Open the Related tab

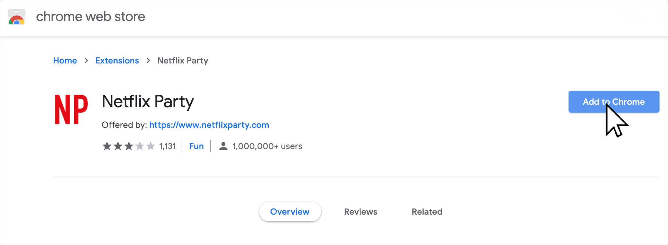pos(427,212)
